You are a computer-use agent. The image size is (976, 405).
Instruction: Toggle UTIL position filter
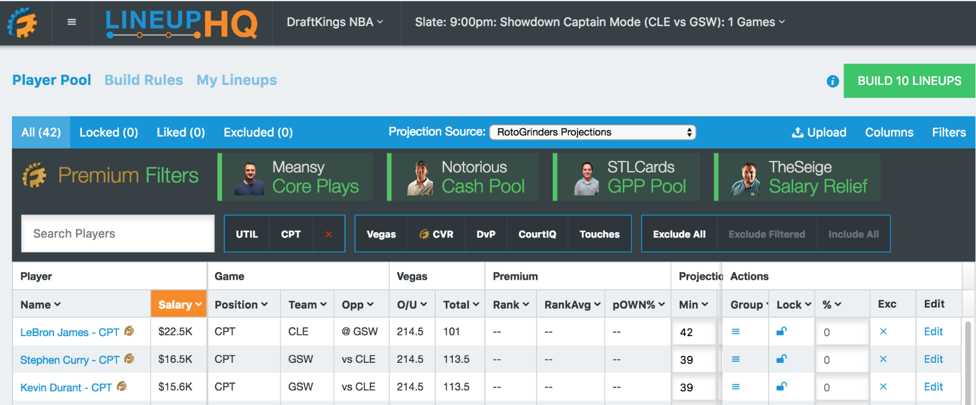click(x=247, y=234)
